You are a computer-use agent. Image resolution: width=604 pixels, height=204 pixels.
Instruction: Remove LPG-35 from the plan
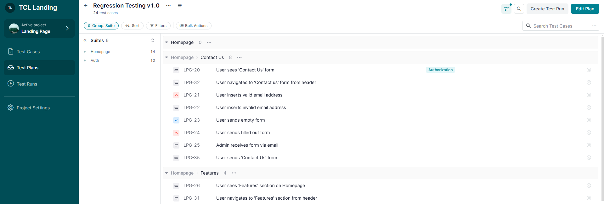tap(589, 158)
